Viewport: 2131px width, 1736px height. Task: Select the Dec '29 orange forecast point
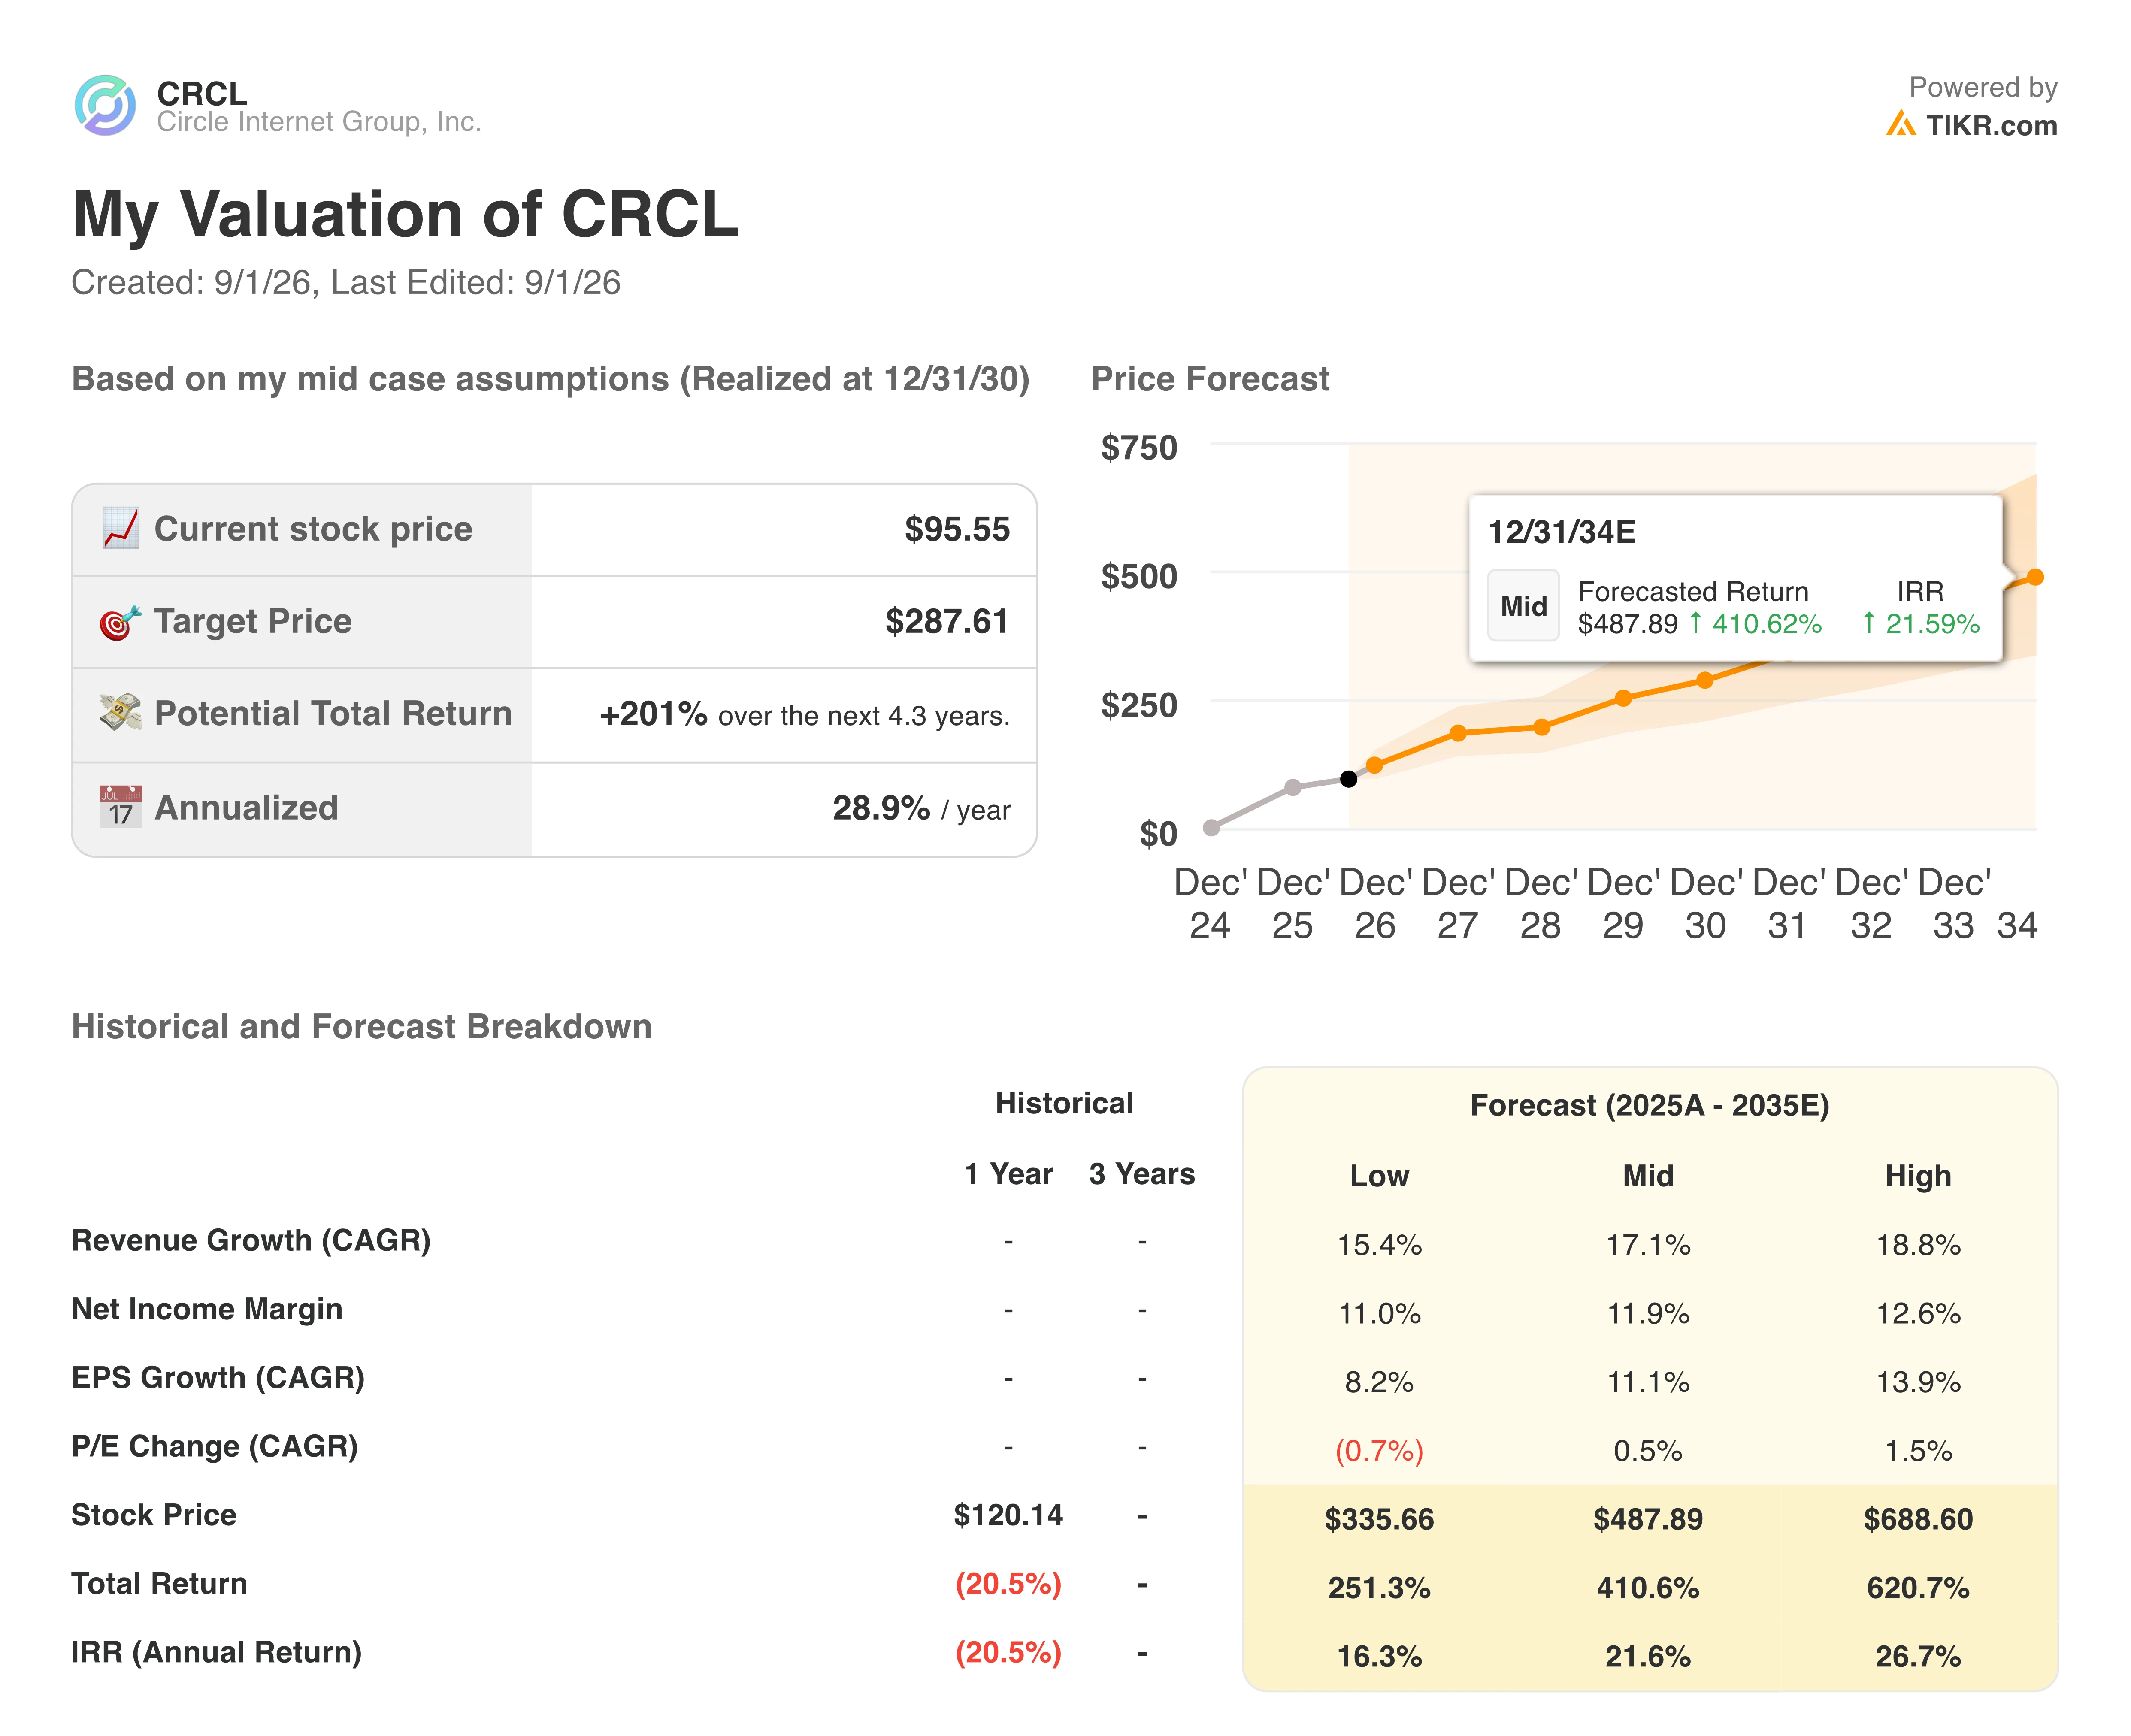pyautogui.click(x=1623, y=698)
